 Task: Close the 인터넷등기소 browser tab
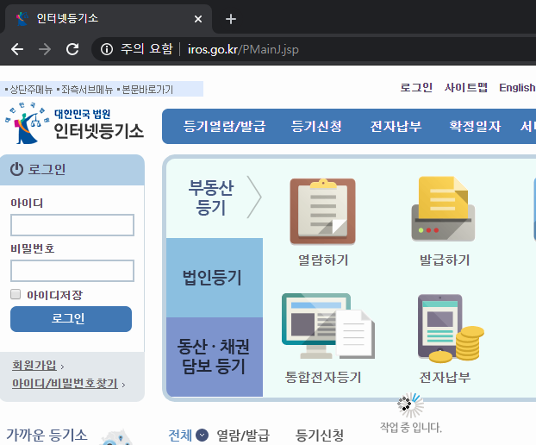pos(198,19)
